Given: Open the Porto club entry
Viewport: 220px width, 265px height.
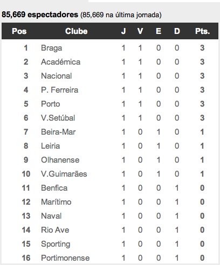Looking at the screenshot, I should [51, 104].
